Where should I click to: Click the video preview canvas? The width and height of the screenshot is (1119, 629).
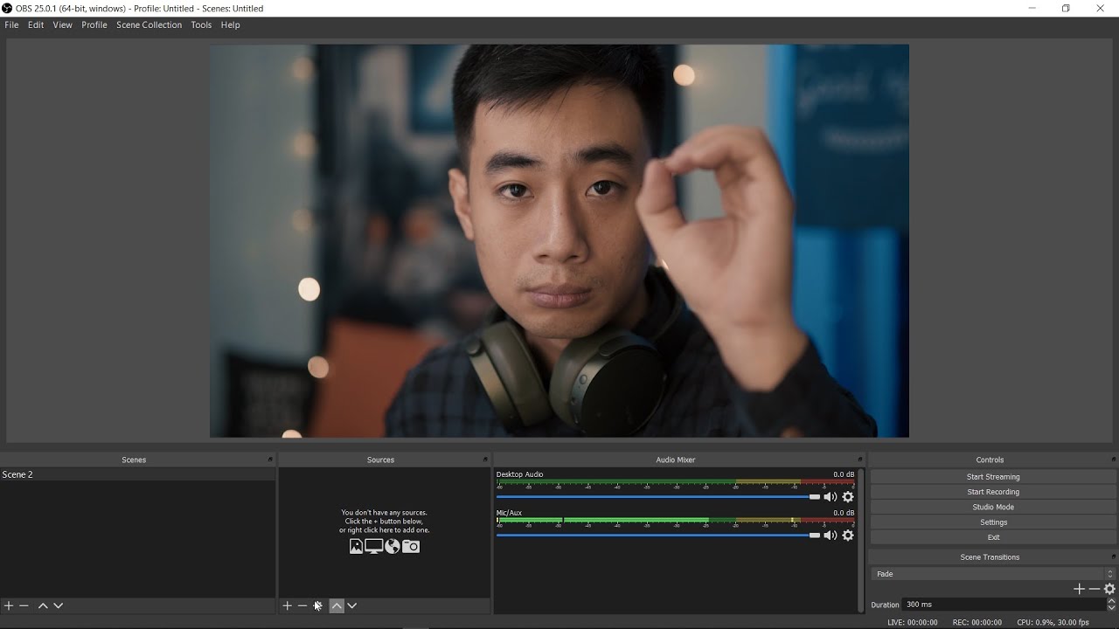tap(559, 241)
